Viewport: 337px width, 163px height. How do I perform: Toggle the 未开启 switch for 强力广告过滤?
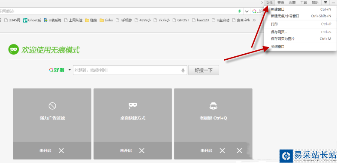click(x=51, y=151)
